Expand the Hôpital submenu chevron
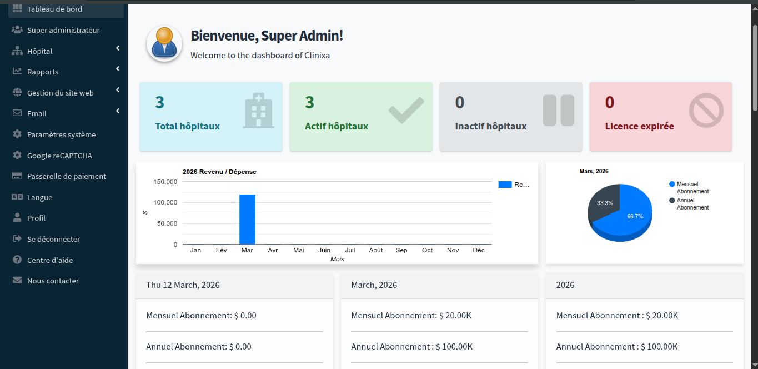This screenshot has width=758, height=369. [x=118, y=49]
